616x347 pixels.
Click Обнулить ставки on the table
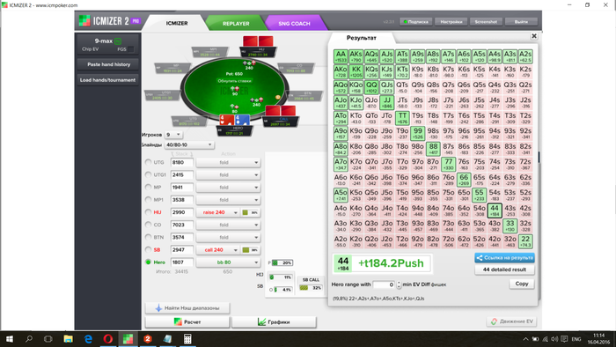coord(235,81)
